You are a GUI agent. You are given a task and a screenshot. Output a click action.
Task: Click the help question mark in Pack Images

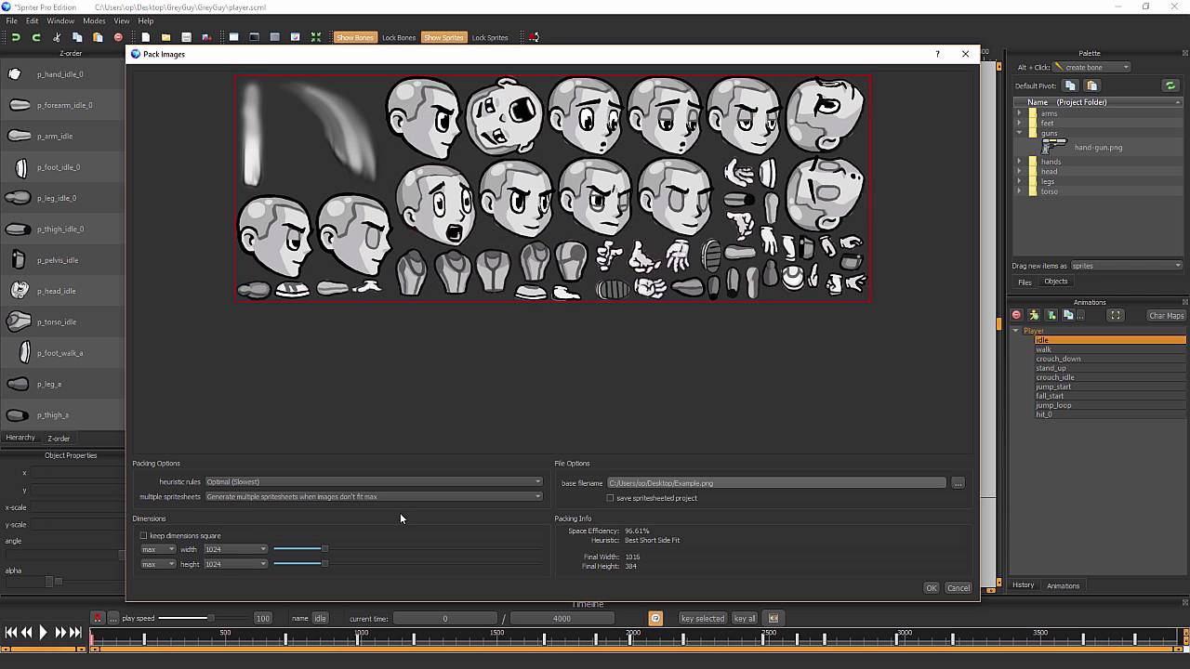(x=936, y=54)
